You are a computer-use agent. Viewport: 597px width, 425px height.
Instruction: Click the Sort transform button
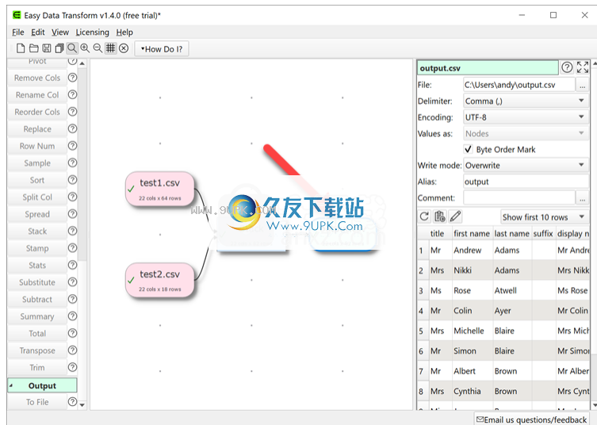coord(37,181)
